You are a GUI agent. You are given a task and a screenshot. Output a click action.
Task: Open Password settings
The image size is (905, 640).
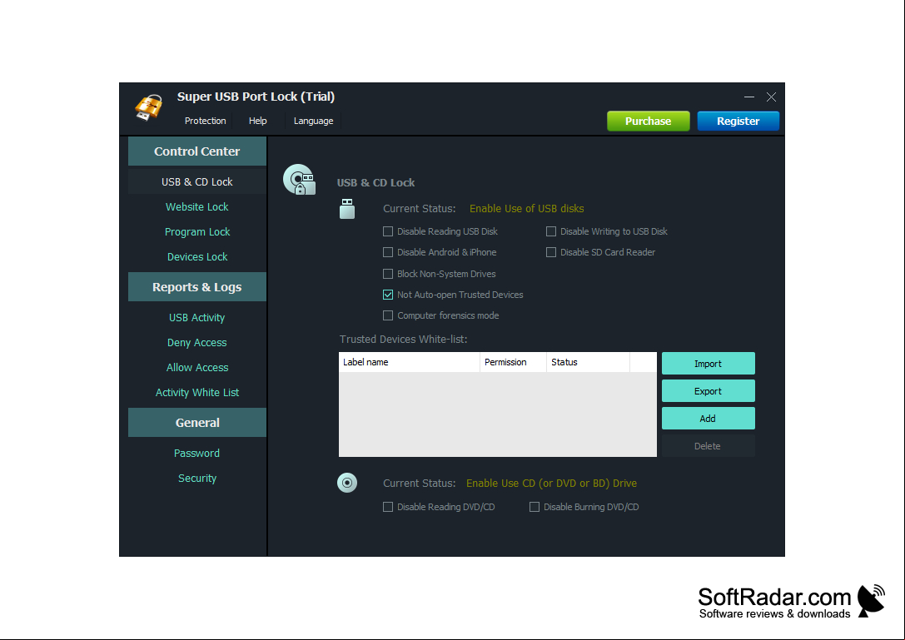196,453
